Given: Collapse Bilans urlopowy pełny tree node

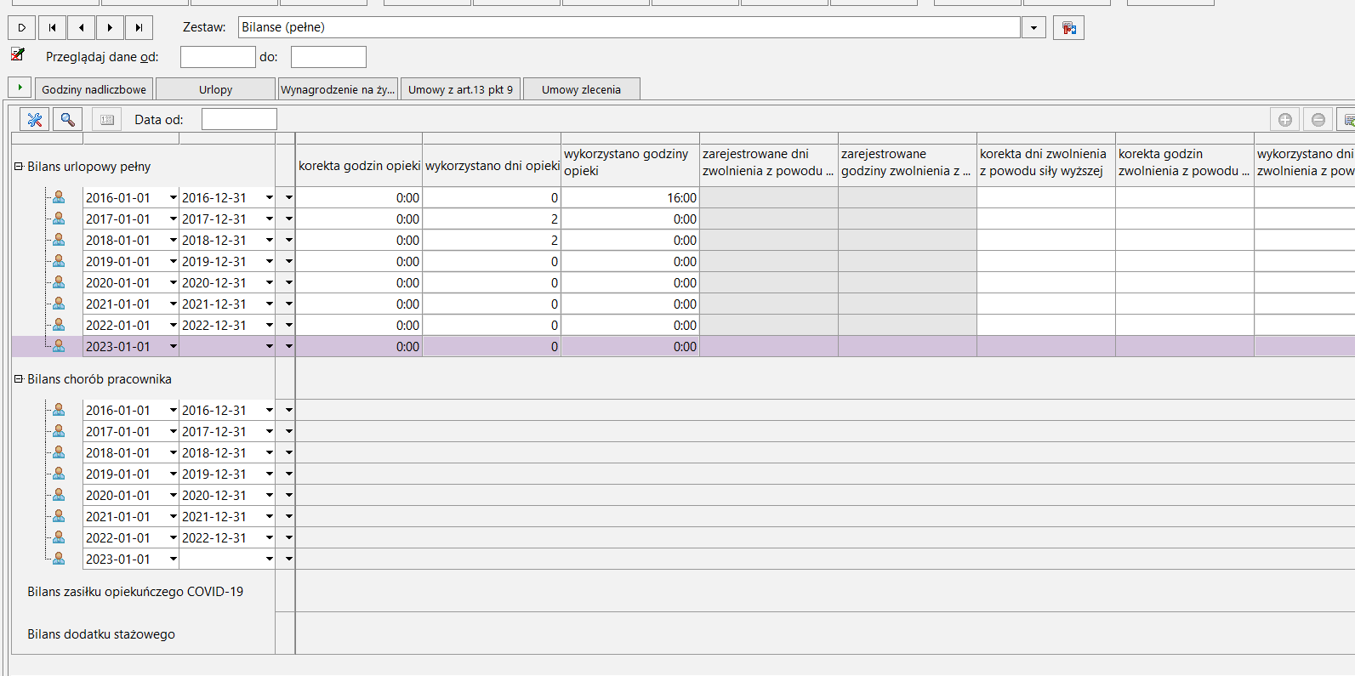Looking at the screenshot, I should [x=18, y=167].
